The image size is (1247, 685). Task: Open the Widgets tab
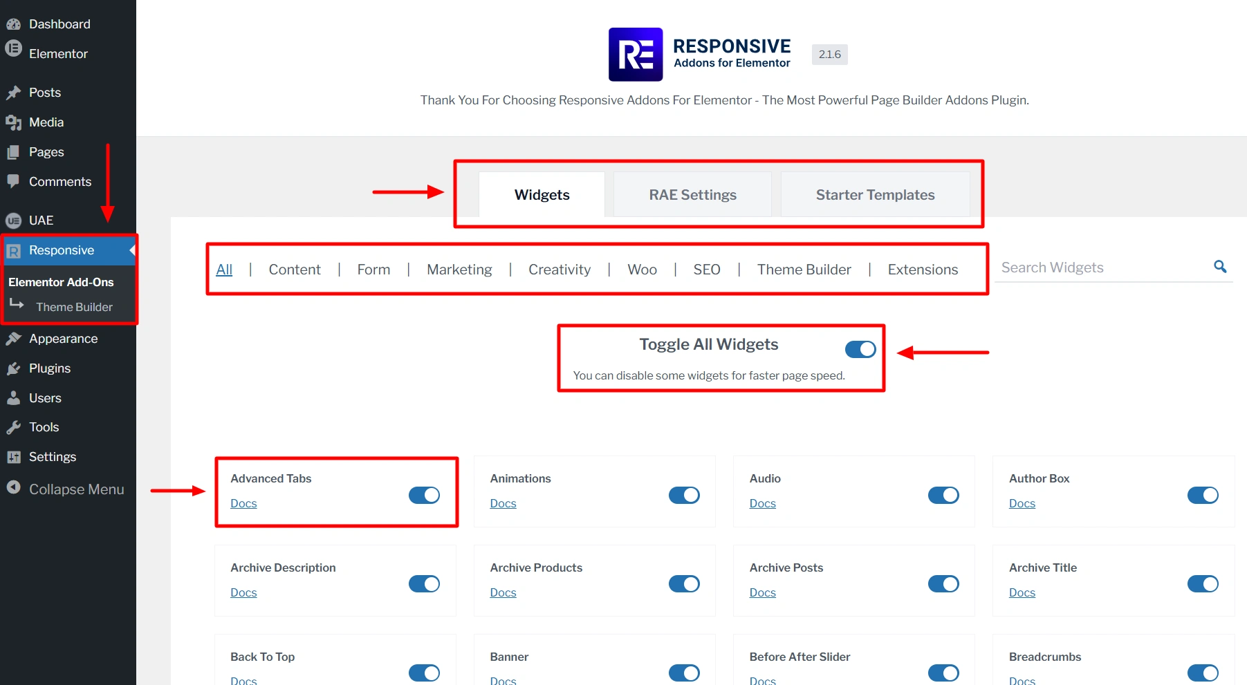pos(542,194)
